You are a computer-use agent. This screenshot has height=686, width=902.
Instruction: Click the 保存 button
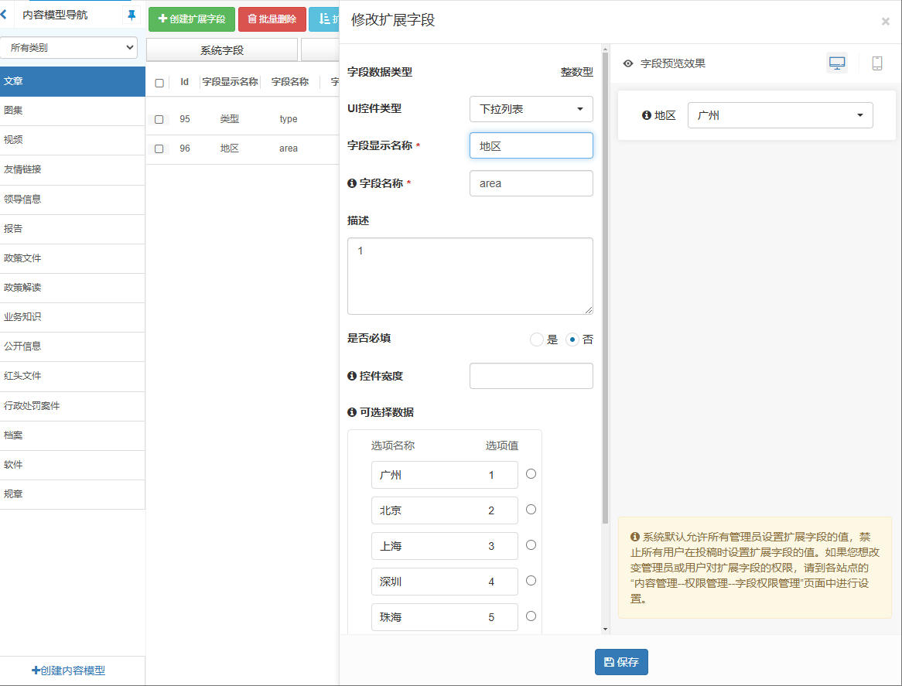(x=620, y=662)
